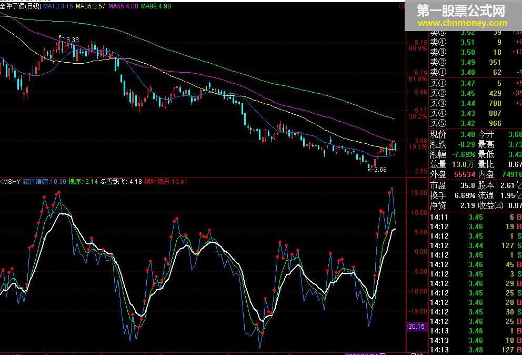The image size is (522, 355).
Task: Select the MA99:4.99 moving average label
Action: click(156, 6)
